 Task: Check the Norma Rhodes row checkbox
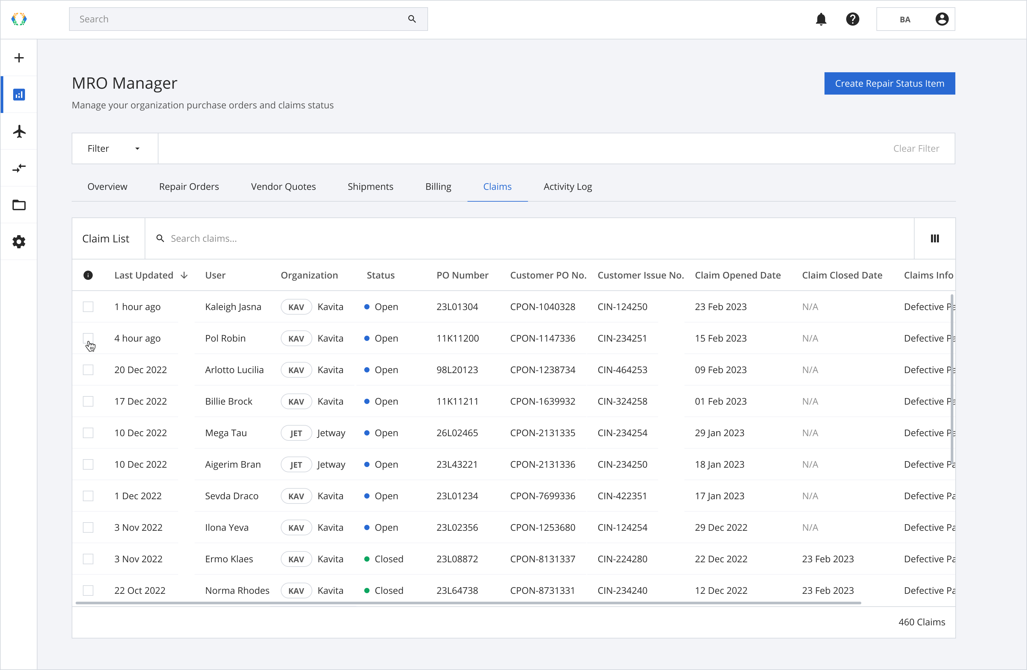88,590
